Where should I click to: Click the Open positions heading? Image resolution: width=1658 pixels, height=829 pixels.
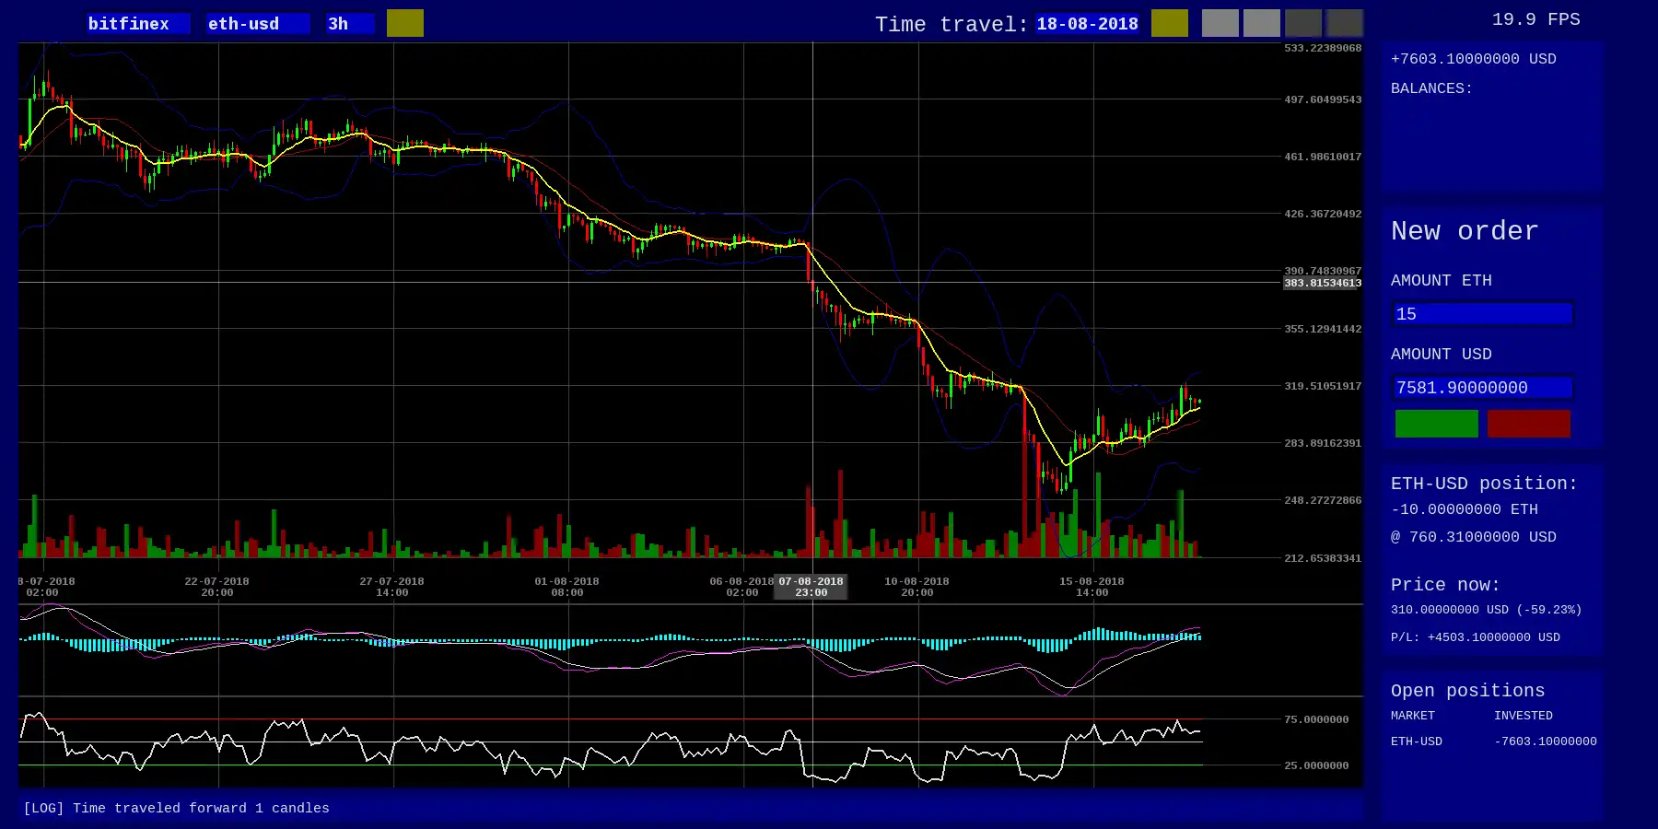pos(1468,691)
